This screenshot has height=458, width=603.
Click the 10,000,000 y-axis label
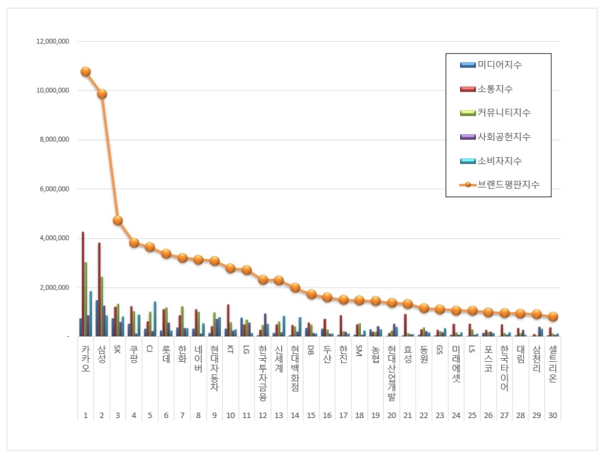[52, 90]
